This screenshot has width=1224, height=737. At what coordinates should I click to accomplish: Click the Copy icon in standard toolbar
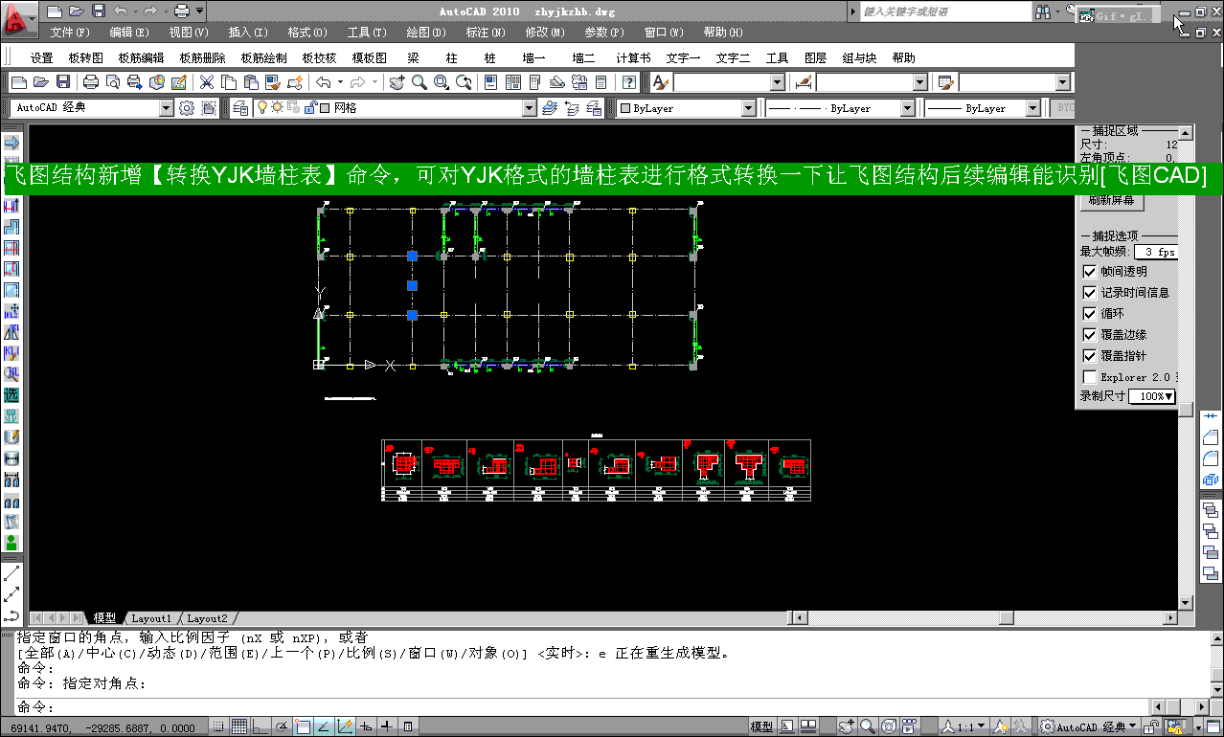pyautogui.click(x=229, y=83)
